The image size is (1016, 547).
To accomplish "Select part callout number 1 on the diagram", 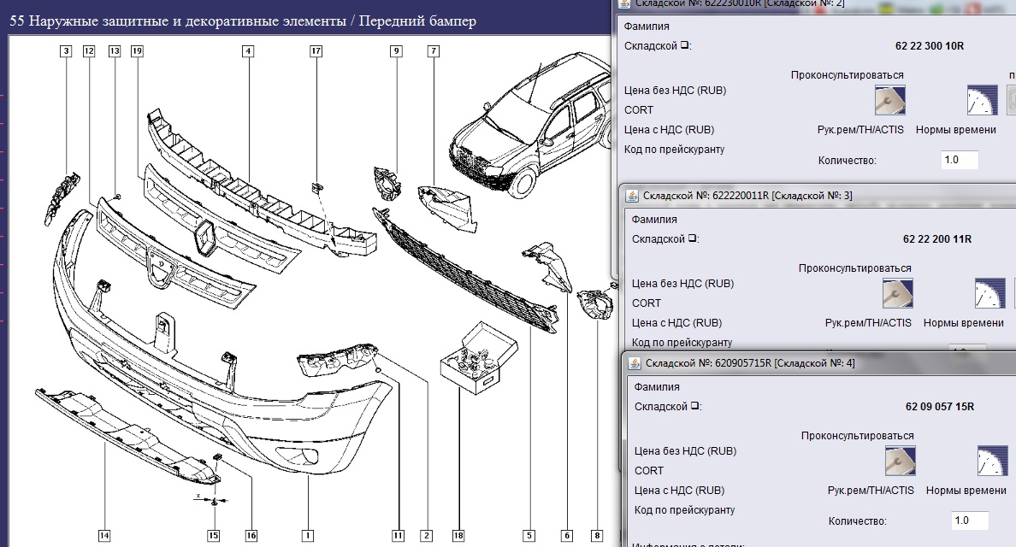I will point(307,536).
